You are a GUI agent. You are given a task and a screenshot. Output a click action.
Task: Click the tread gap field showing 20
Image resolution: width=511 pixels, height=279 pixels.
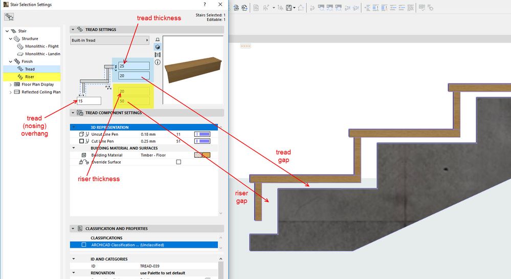coord(134,76)
